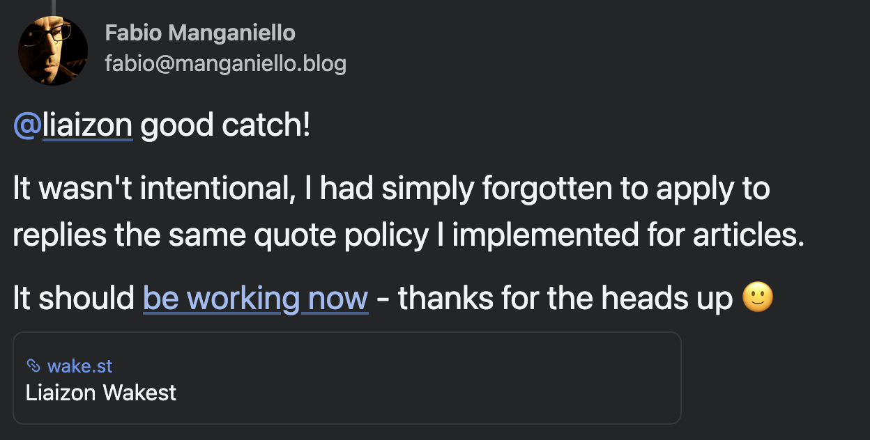The height and width of the screenshot is (440, 870).
Task: Select the "Liaizon Wakest" card title
Action: [101, 393]
